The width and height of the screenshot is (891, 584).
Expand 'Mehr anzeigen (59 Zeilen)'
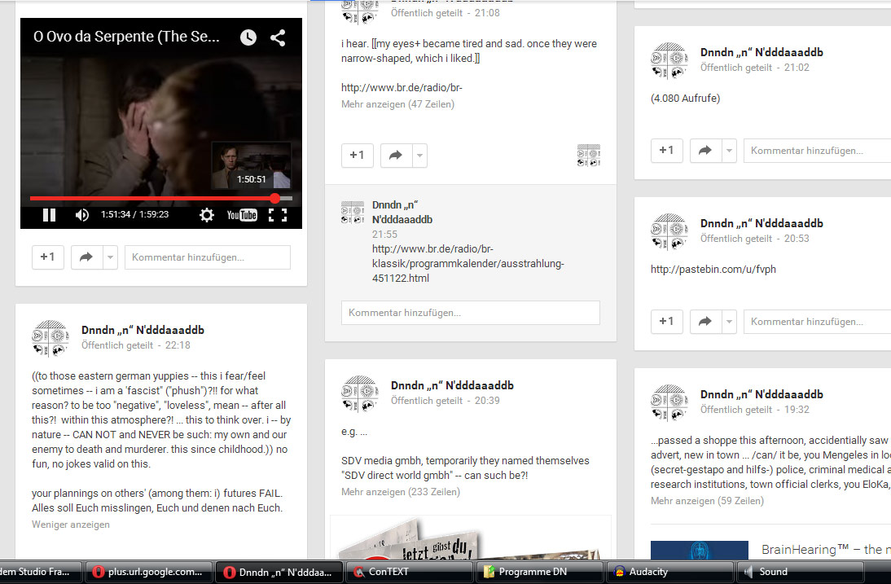coord(708,501)
